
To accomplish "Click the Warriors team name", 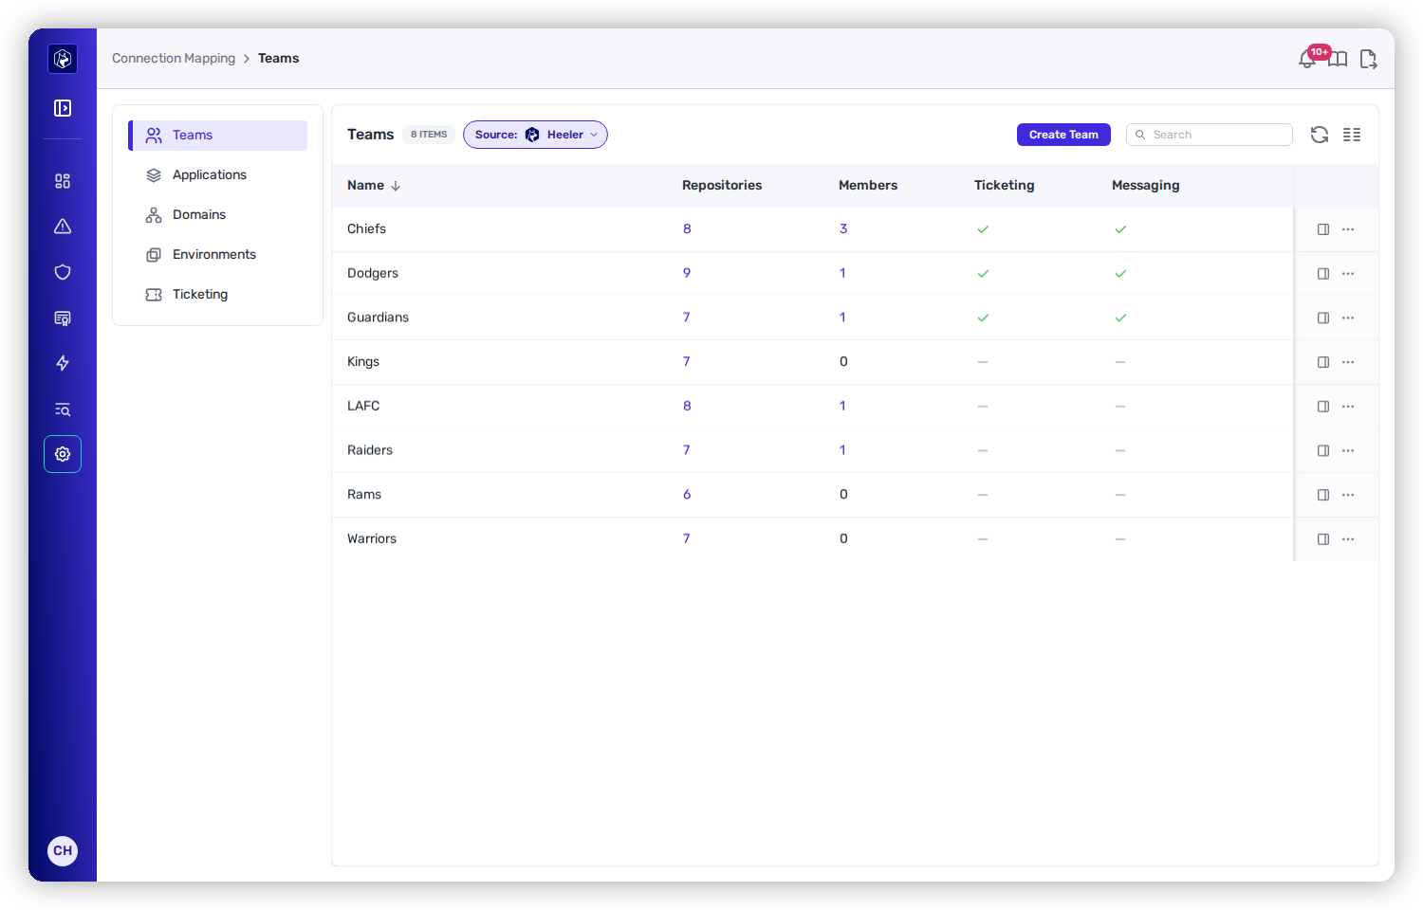I will (372, 538).
